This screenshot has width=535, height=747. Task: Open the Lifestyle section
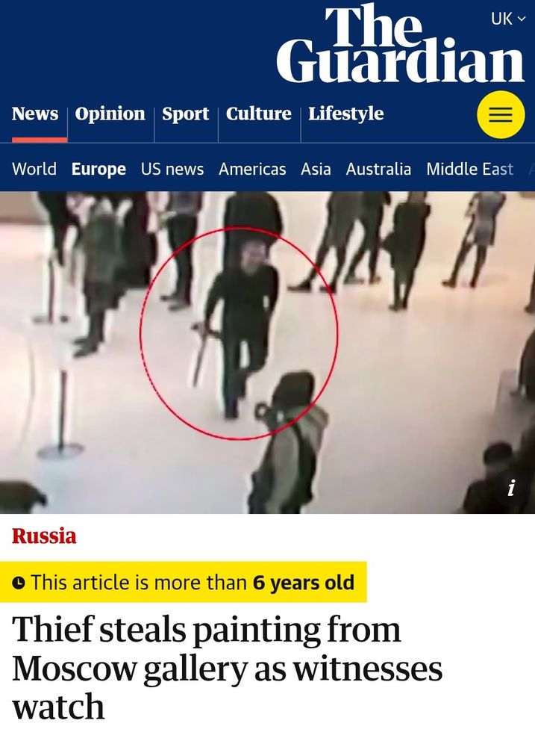point(346,114)
